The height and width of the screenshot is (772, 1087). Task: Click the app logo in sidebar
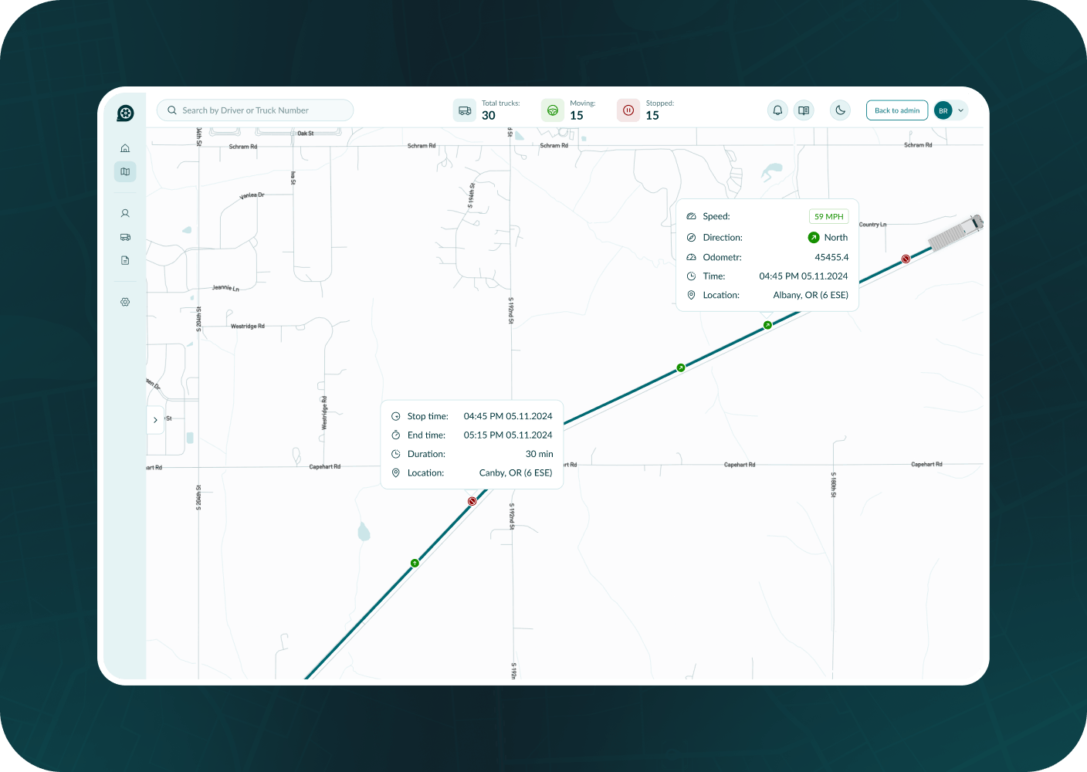(x=125, y=113)
